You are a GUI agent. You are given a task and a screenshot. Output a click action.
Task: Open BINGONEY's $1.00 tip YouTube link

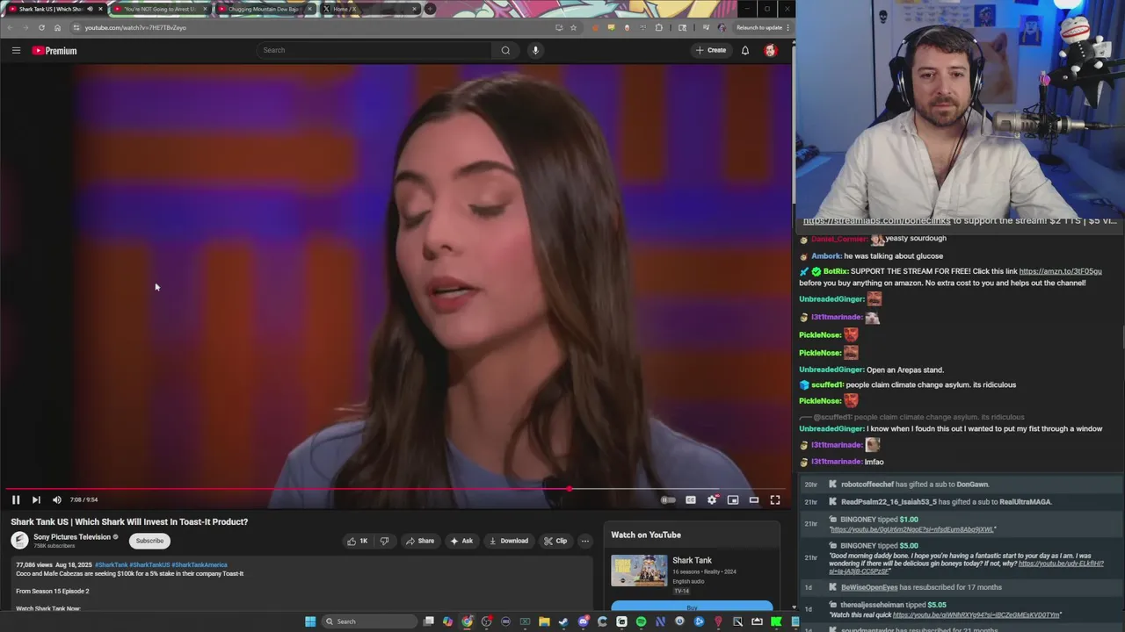click(912, 530)
